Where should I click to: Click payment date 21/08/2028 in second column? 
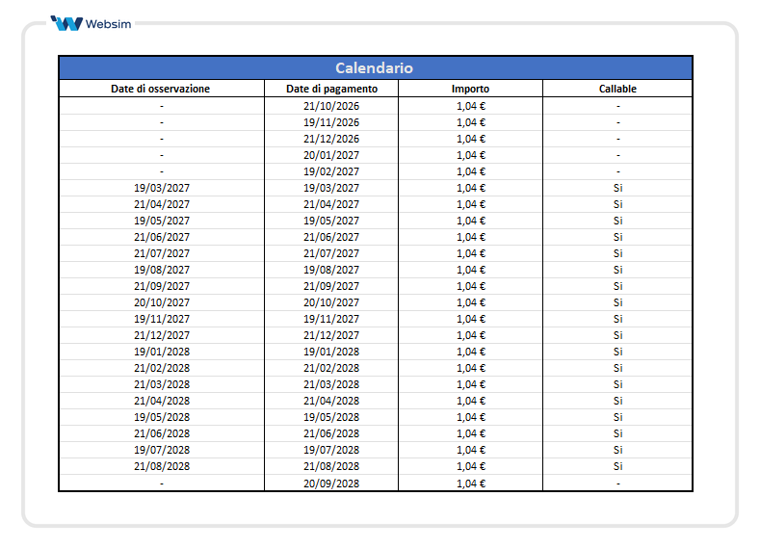pos(331,466)
